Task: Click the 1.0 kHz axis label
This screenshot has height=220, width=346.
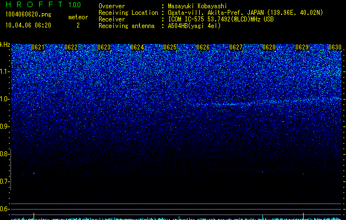Action: pyautogui.click(x=4, y=99)
